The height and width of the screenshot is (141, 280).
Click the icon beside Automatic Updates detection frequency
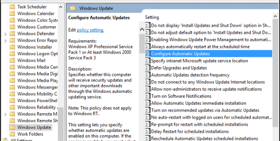[148, 75]
